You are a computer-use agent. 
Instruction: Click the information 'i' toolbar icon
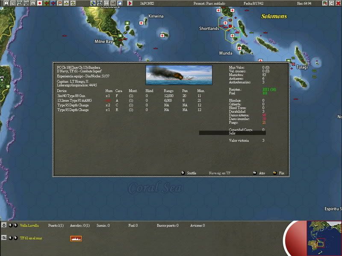(x=33, y=3)
